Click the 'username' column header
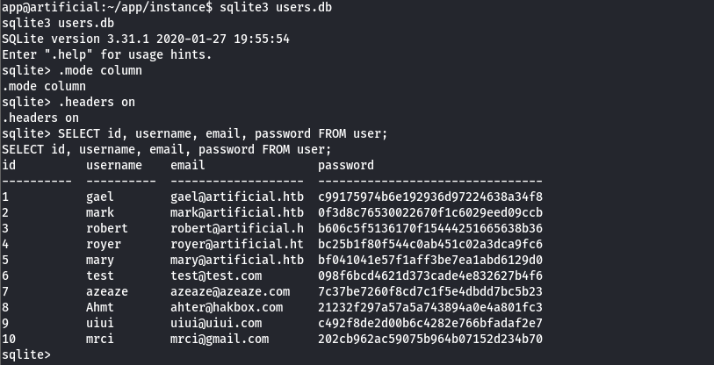 point(113,165)
